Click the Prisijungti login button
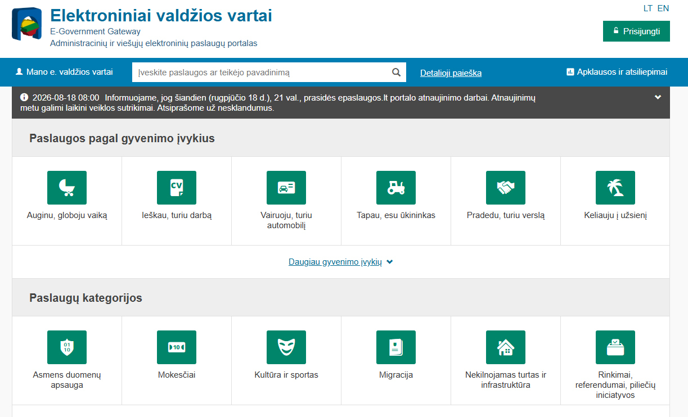 (636, 31)
